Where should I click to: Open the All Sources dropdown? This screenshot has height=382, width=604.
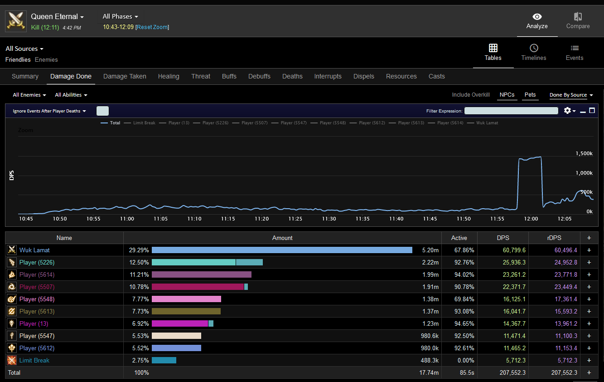point(24,49)
